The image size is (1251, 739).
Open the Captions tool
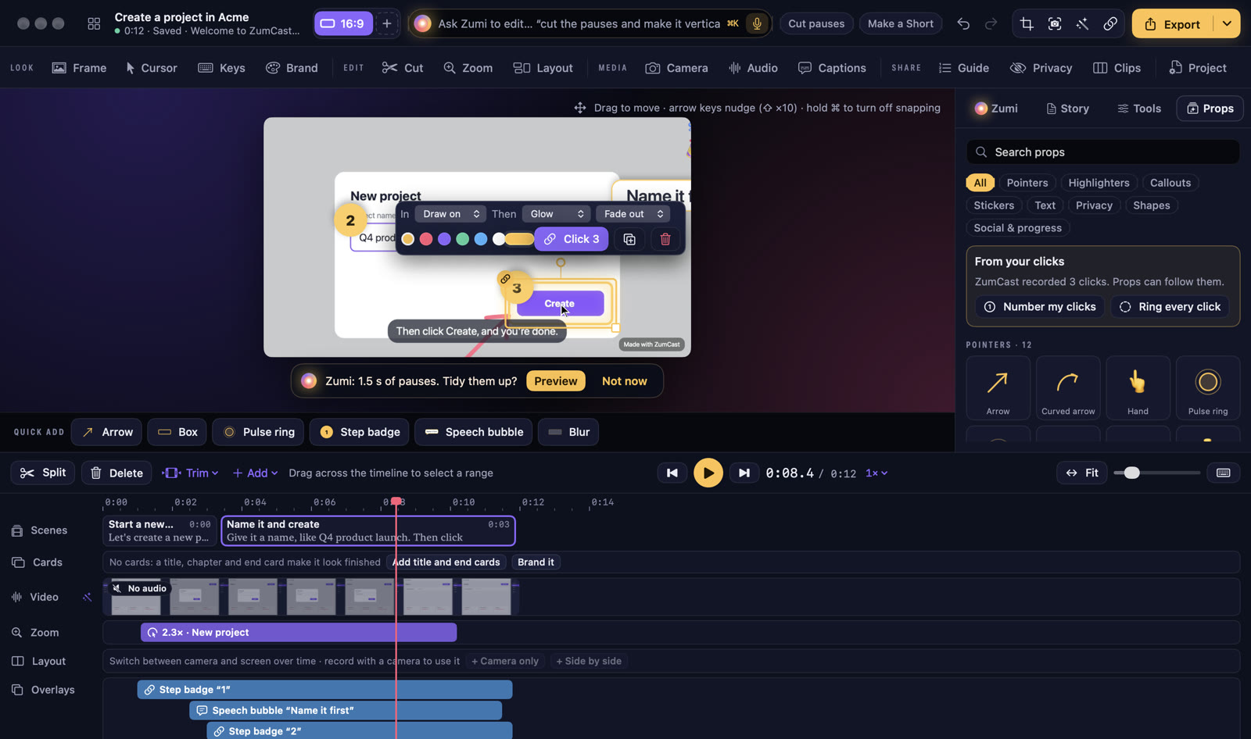click(x=832, y=68)
